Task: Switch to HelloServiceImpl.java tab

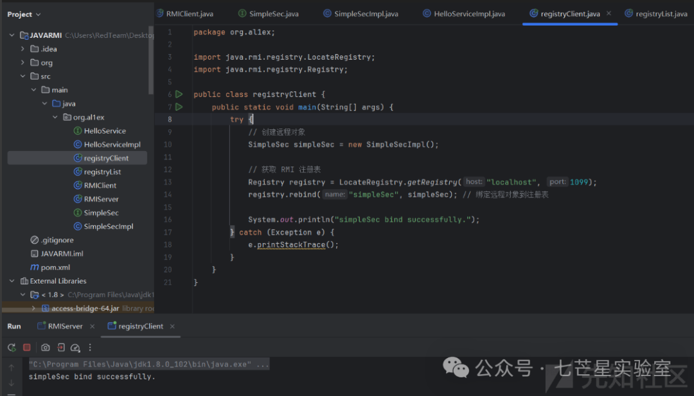Action: [x=464, y=14]
